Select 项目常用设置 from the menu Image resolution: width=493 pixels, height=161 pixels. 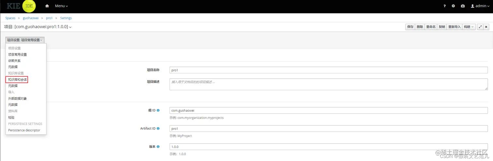pos(17,55)
